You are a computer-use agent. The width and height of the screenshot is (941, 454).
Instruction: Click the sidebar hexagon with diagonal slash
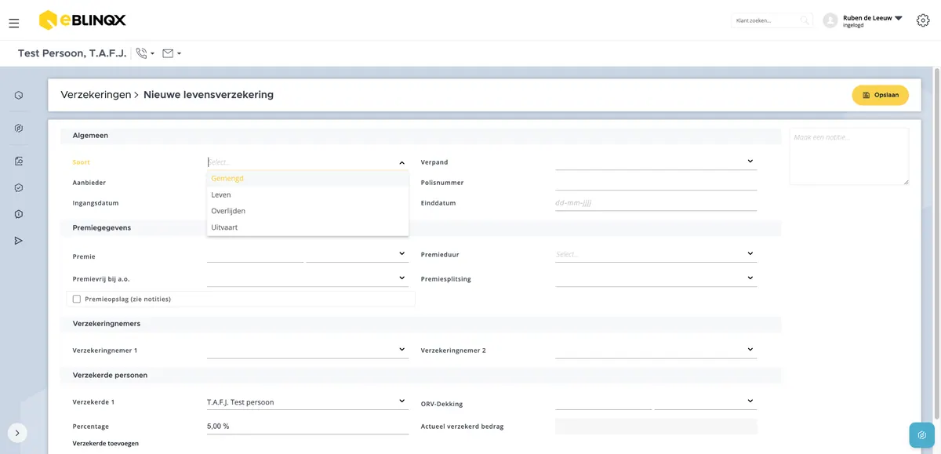click(19, 129)
